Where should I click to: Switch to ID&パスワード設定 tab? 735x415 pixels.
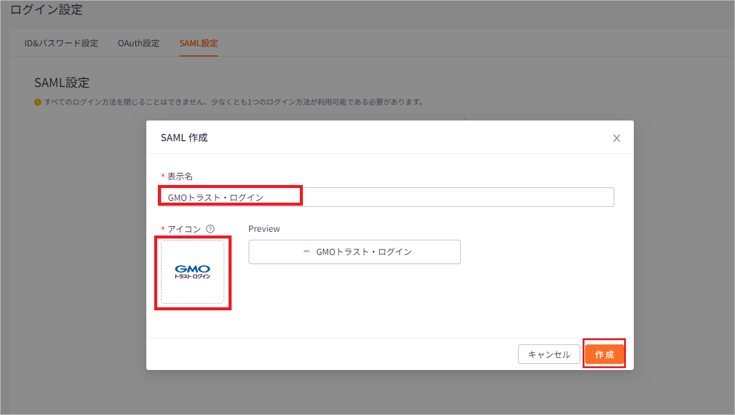pos(61,43)
